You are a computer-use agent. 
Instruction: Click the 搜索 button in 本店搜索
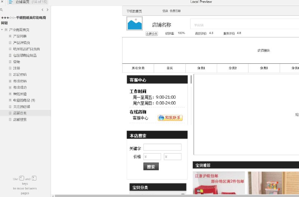tap(151, 167)
